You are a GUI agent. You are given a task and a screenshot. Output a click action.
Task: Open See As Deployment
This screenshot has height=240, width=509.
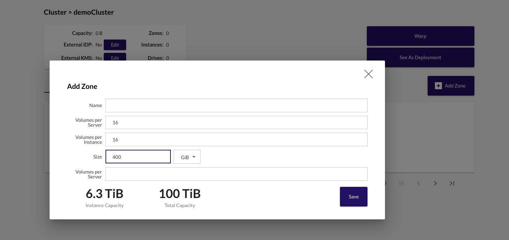point(421,57)
